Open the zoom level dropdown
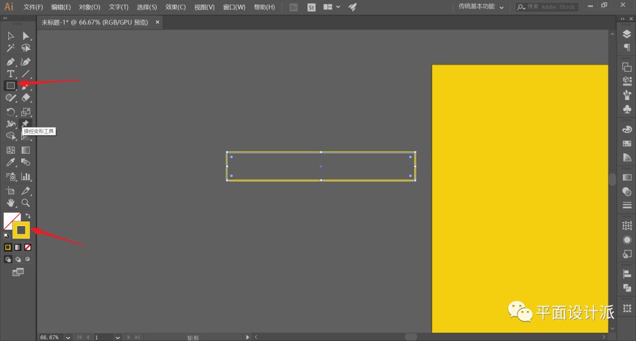636x341 pixels. pos(68,337)
